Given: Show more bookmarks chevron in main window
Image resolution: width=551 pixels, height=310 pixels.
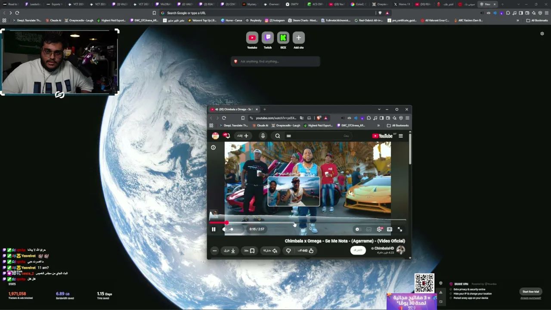Looking at the screenshot, I should [518, 20].
